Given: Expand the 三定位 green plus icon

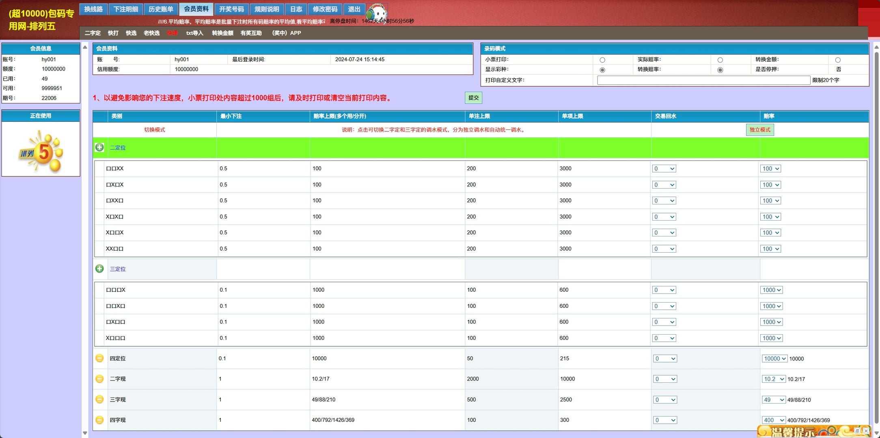Looking at the screenshot, I should tap(99, 269).
